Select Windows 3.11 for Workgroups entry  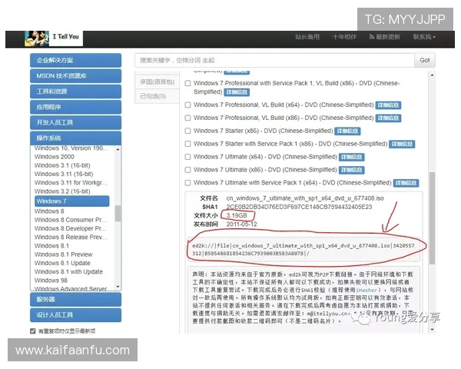(x=71, y=183)
